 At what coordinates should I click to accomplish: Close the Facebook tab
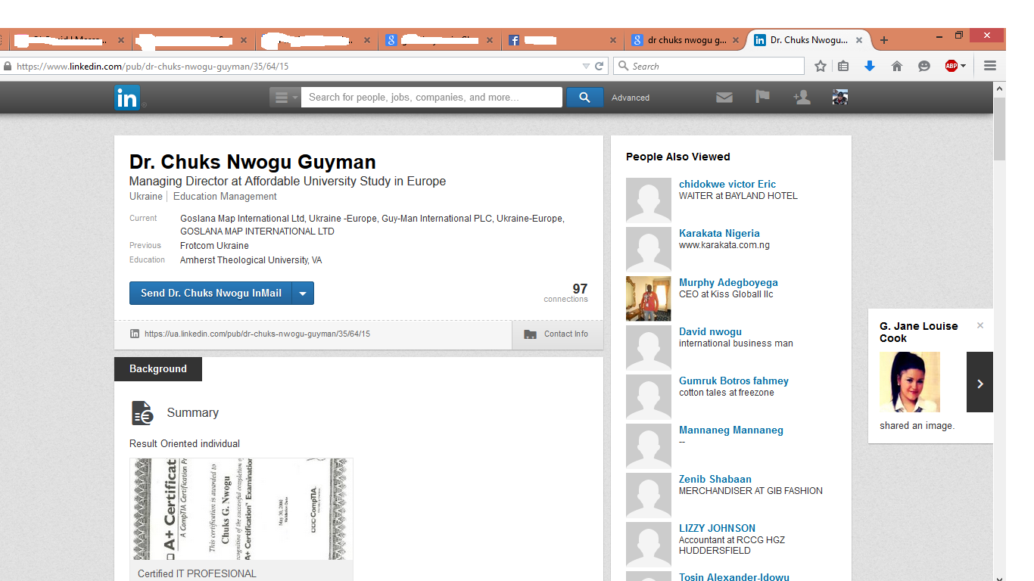[615, 40]
